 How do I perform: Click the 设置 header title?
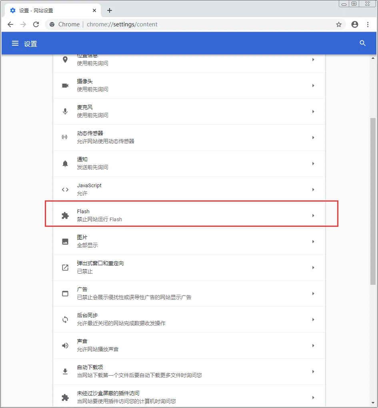coord(31,44)
